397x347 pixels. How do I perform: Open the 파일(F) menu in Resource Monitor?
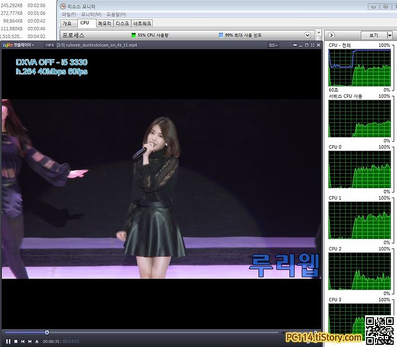pos(68,14)
